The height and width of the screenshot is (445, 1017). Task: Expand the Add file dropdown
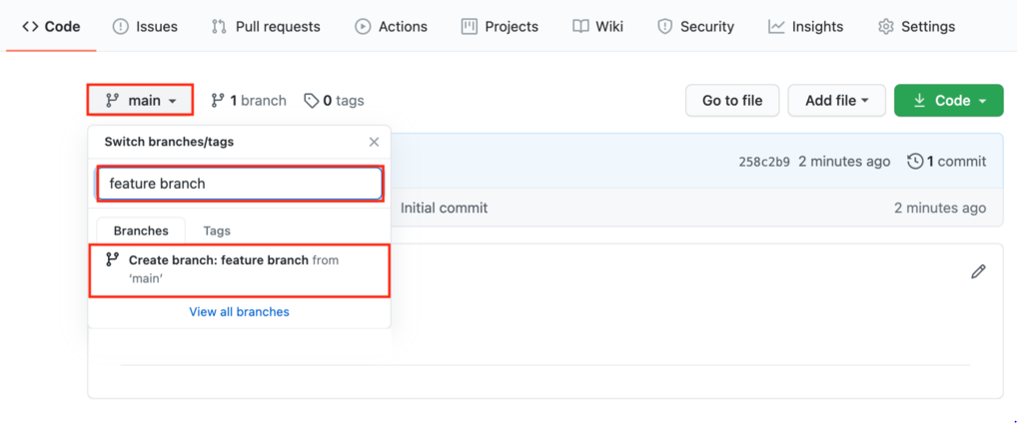coord(836,101)
